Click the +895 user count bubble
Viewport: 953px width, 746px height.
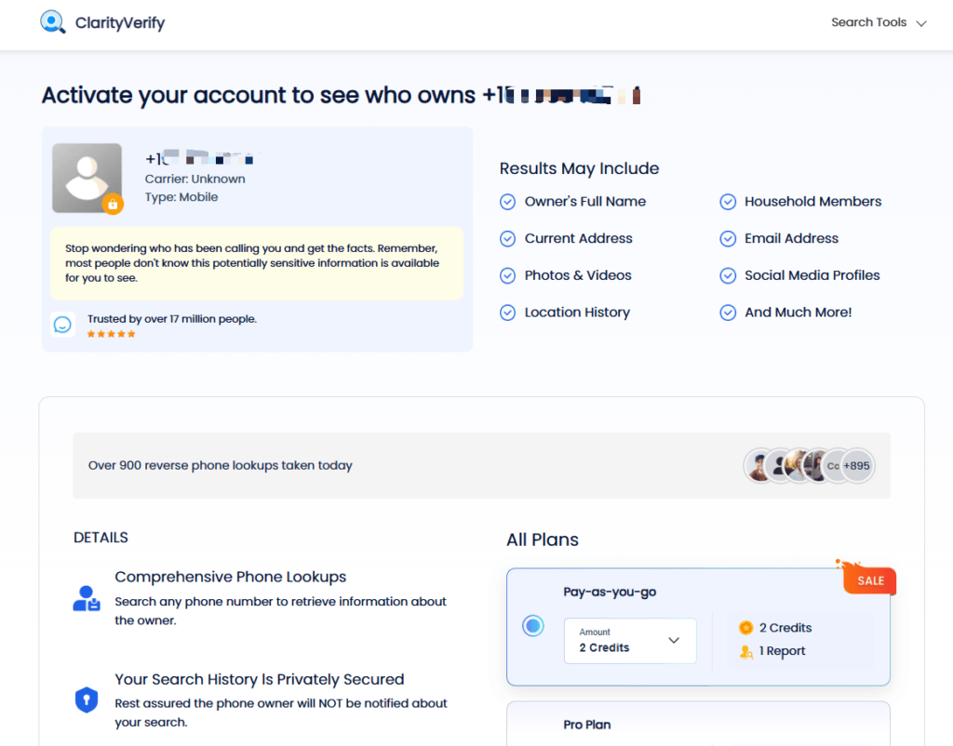pyautogui.click(x=856, y=466)
